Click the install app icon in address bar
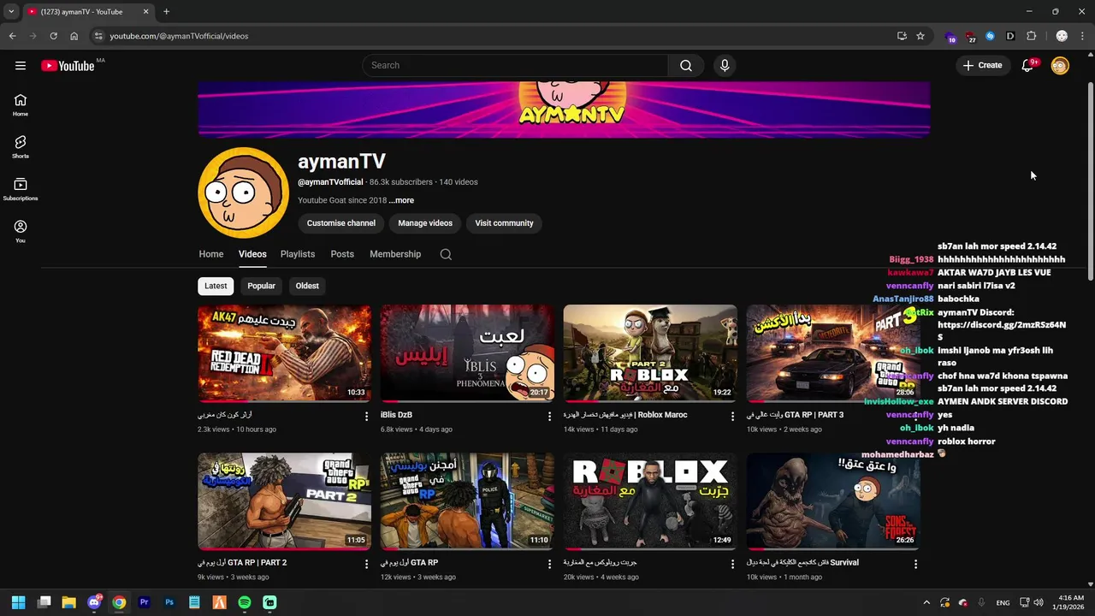 pos(902,36)
